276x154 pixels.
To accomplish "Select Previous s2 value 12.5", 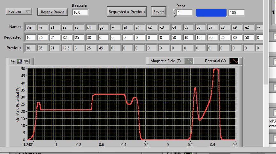I will pyautogui.click(x=67, y=48).
